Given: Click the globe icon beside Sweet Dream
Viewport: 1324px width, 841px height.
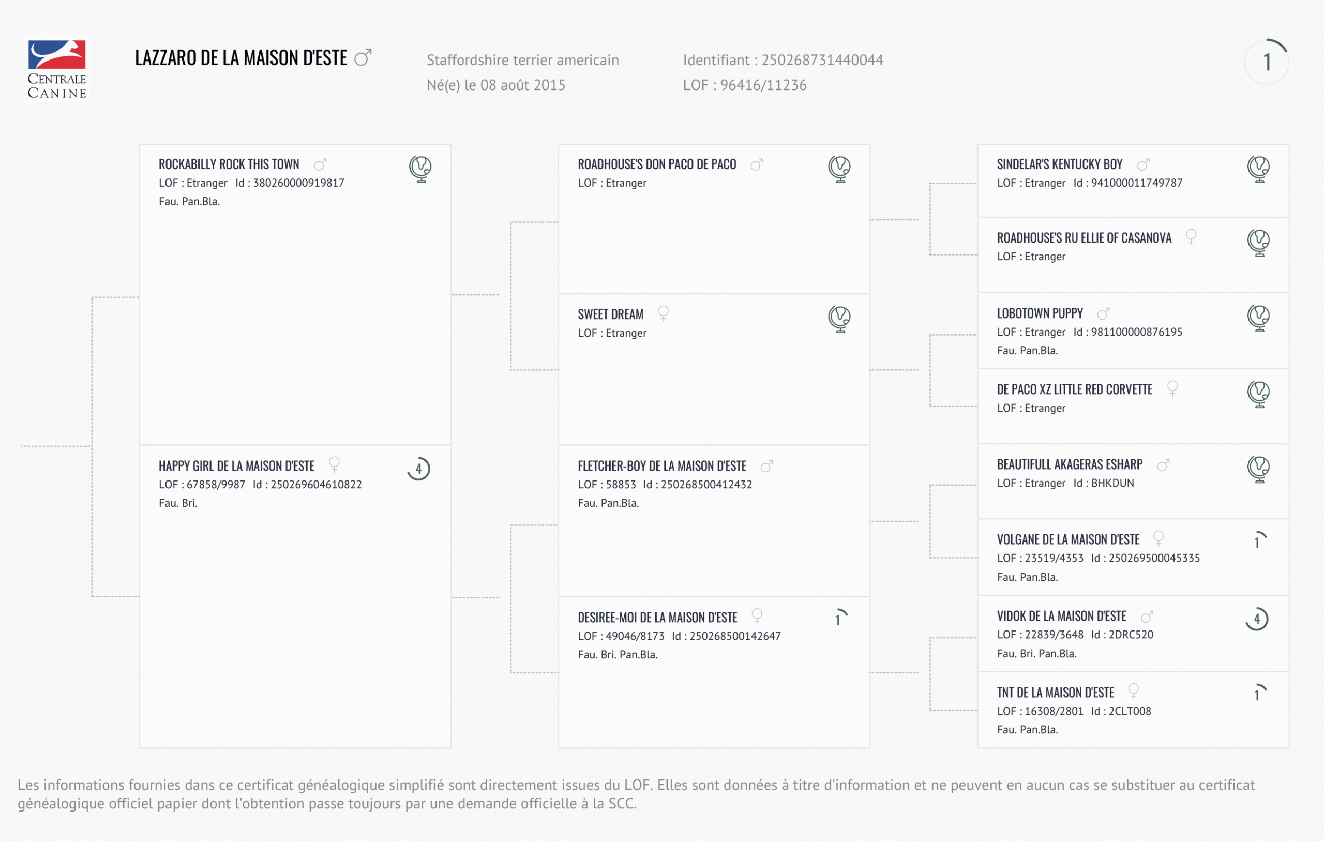Looking at the screenshot, I should [839, 319].
